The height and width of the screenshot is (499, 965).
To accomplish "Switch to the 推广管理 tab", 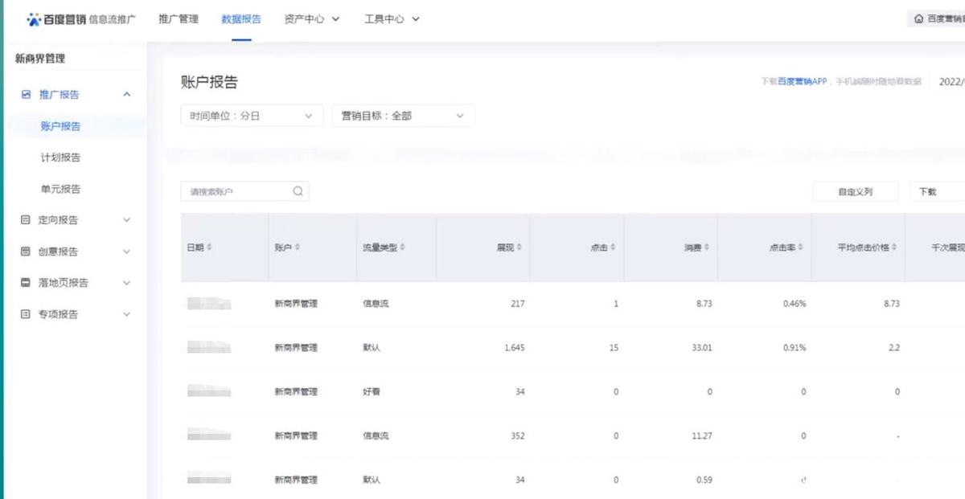I will [x=179, y=19].
